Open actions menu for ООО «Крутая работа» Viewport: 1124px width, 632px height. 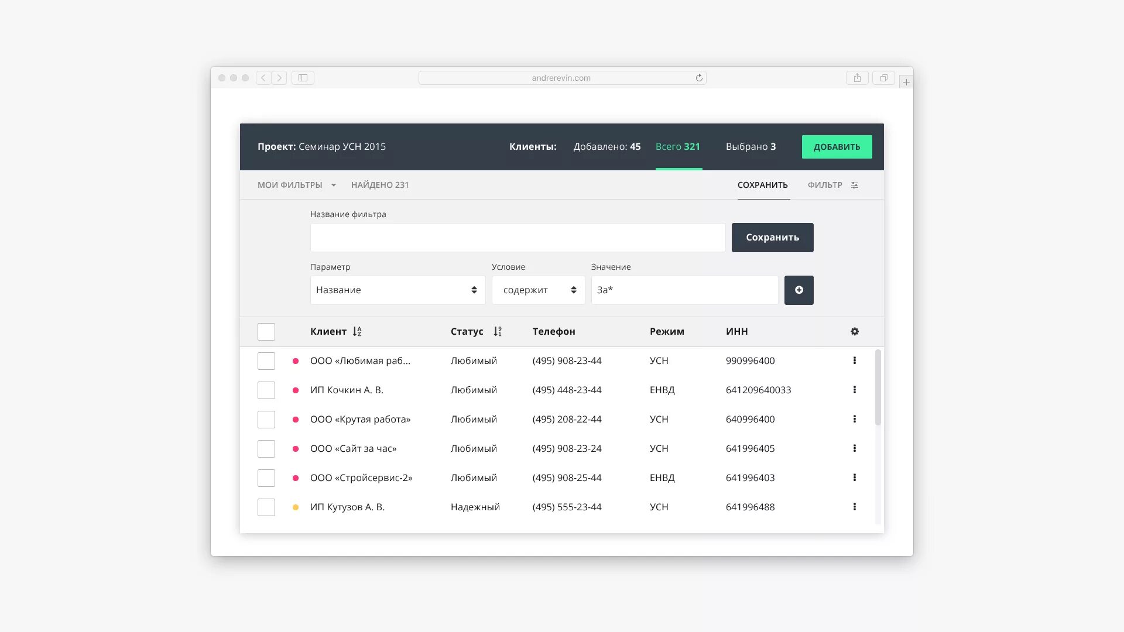point(855,420)
